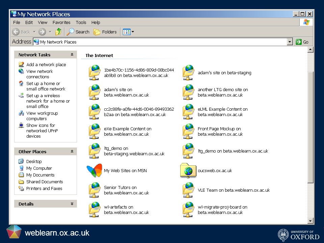Select My Web Sites on MSN butterfly icon
324x243 pixels.
point(94,170)
